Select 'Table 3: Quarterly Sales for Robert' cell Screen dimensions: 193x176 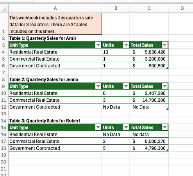coord(55,120)
